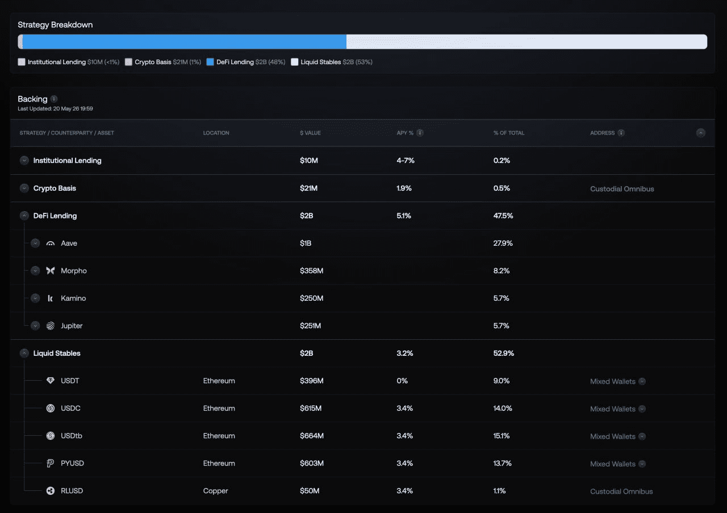Screen dimensions: 727x513
Task: Click the 'Ethereum' location in USDC row
Action: 219,408
